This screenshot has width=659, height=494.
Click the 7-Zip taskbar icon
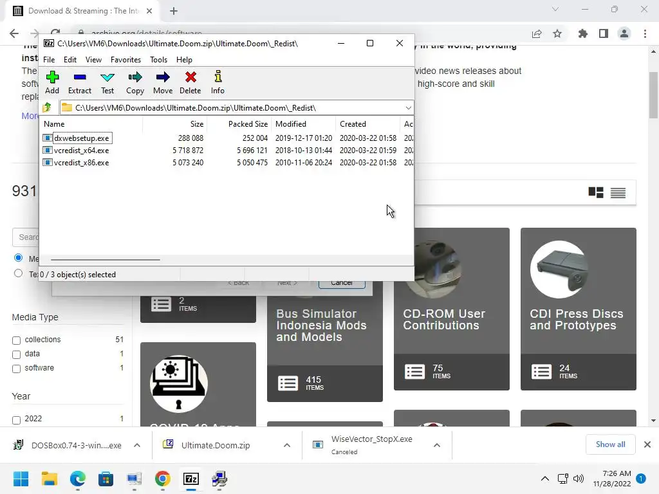[191, 479]
